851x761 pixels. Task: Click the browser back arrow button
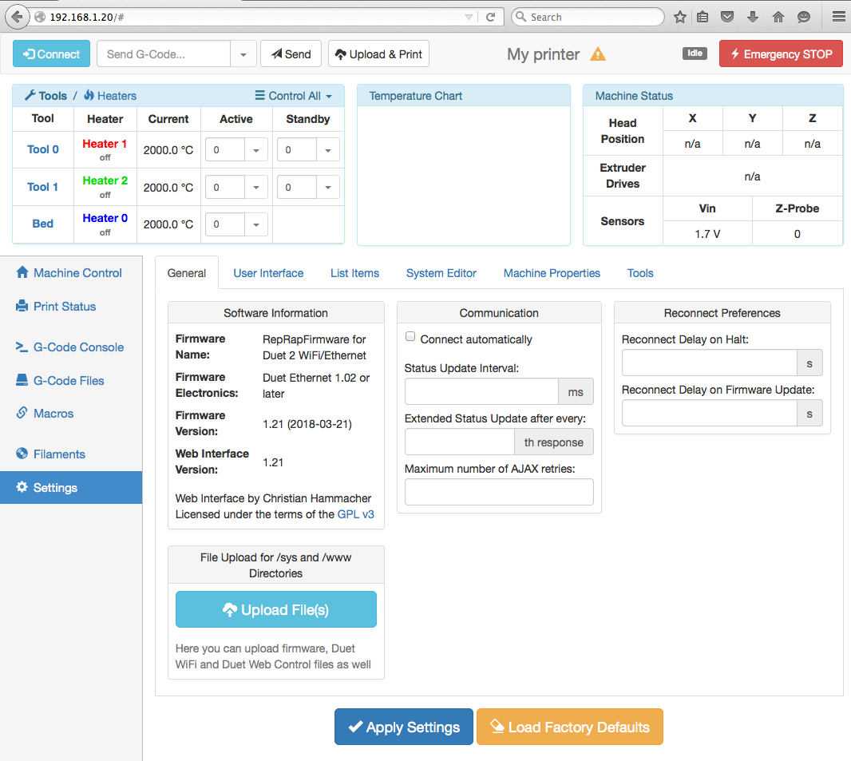click(x=17, y=17)
